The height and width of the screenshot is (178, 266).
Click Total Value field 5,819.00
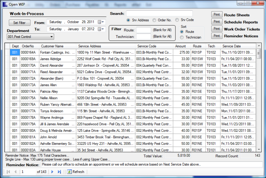[178, 156]
